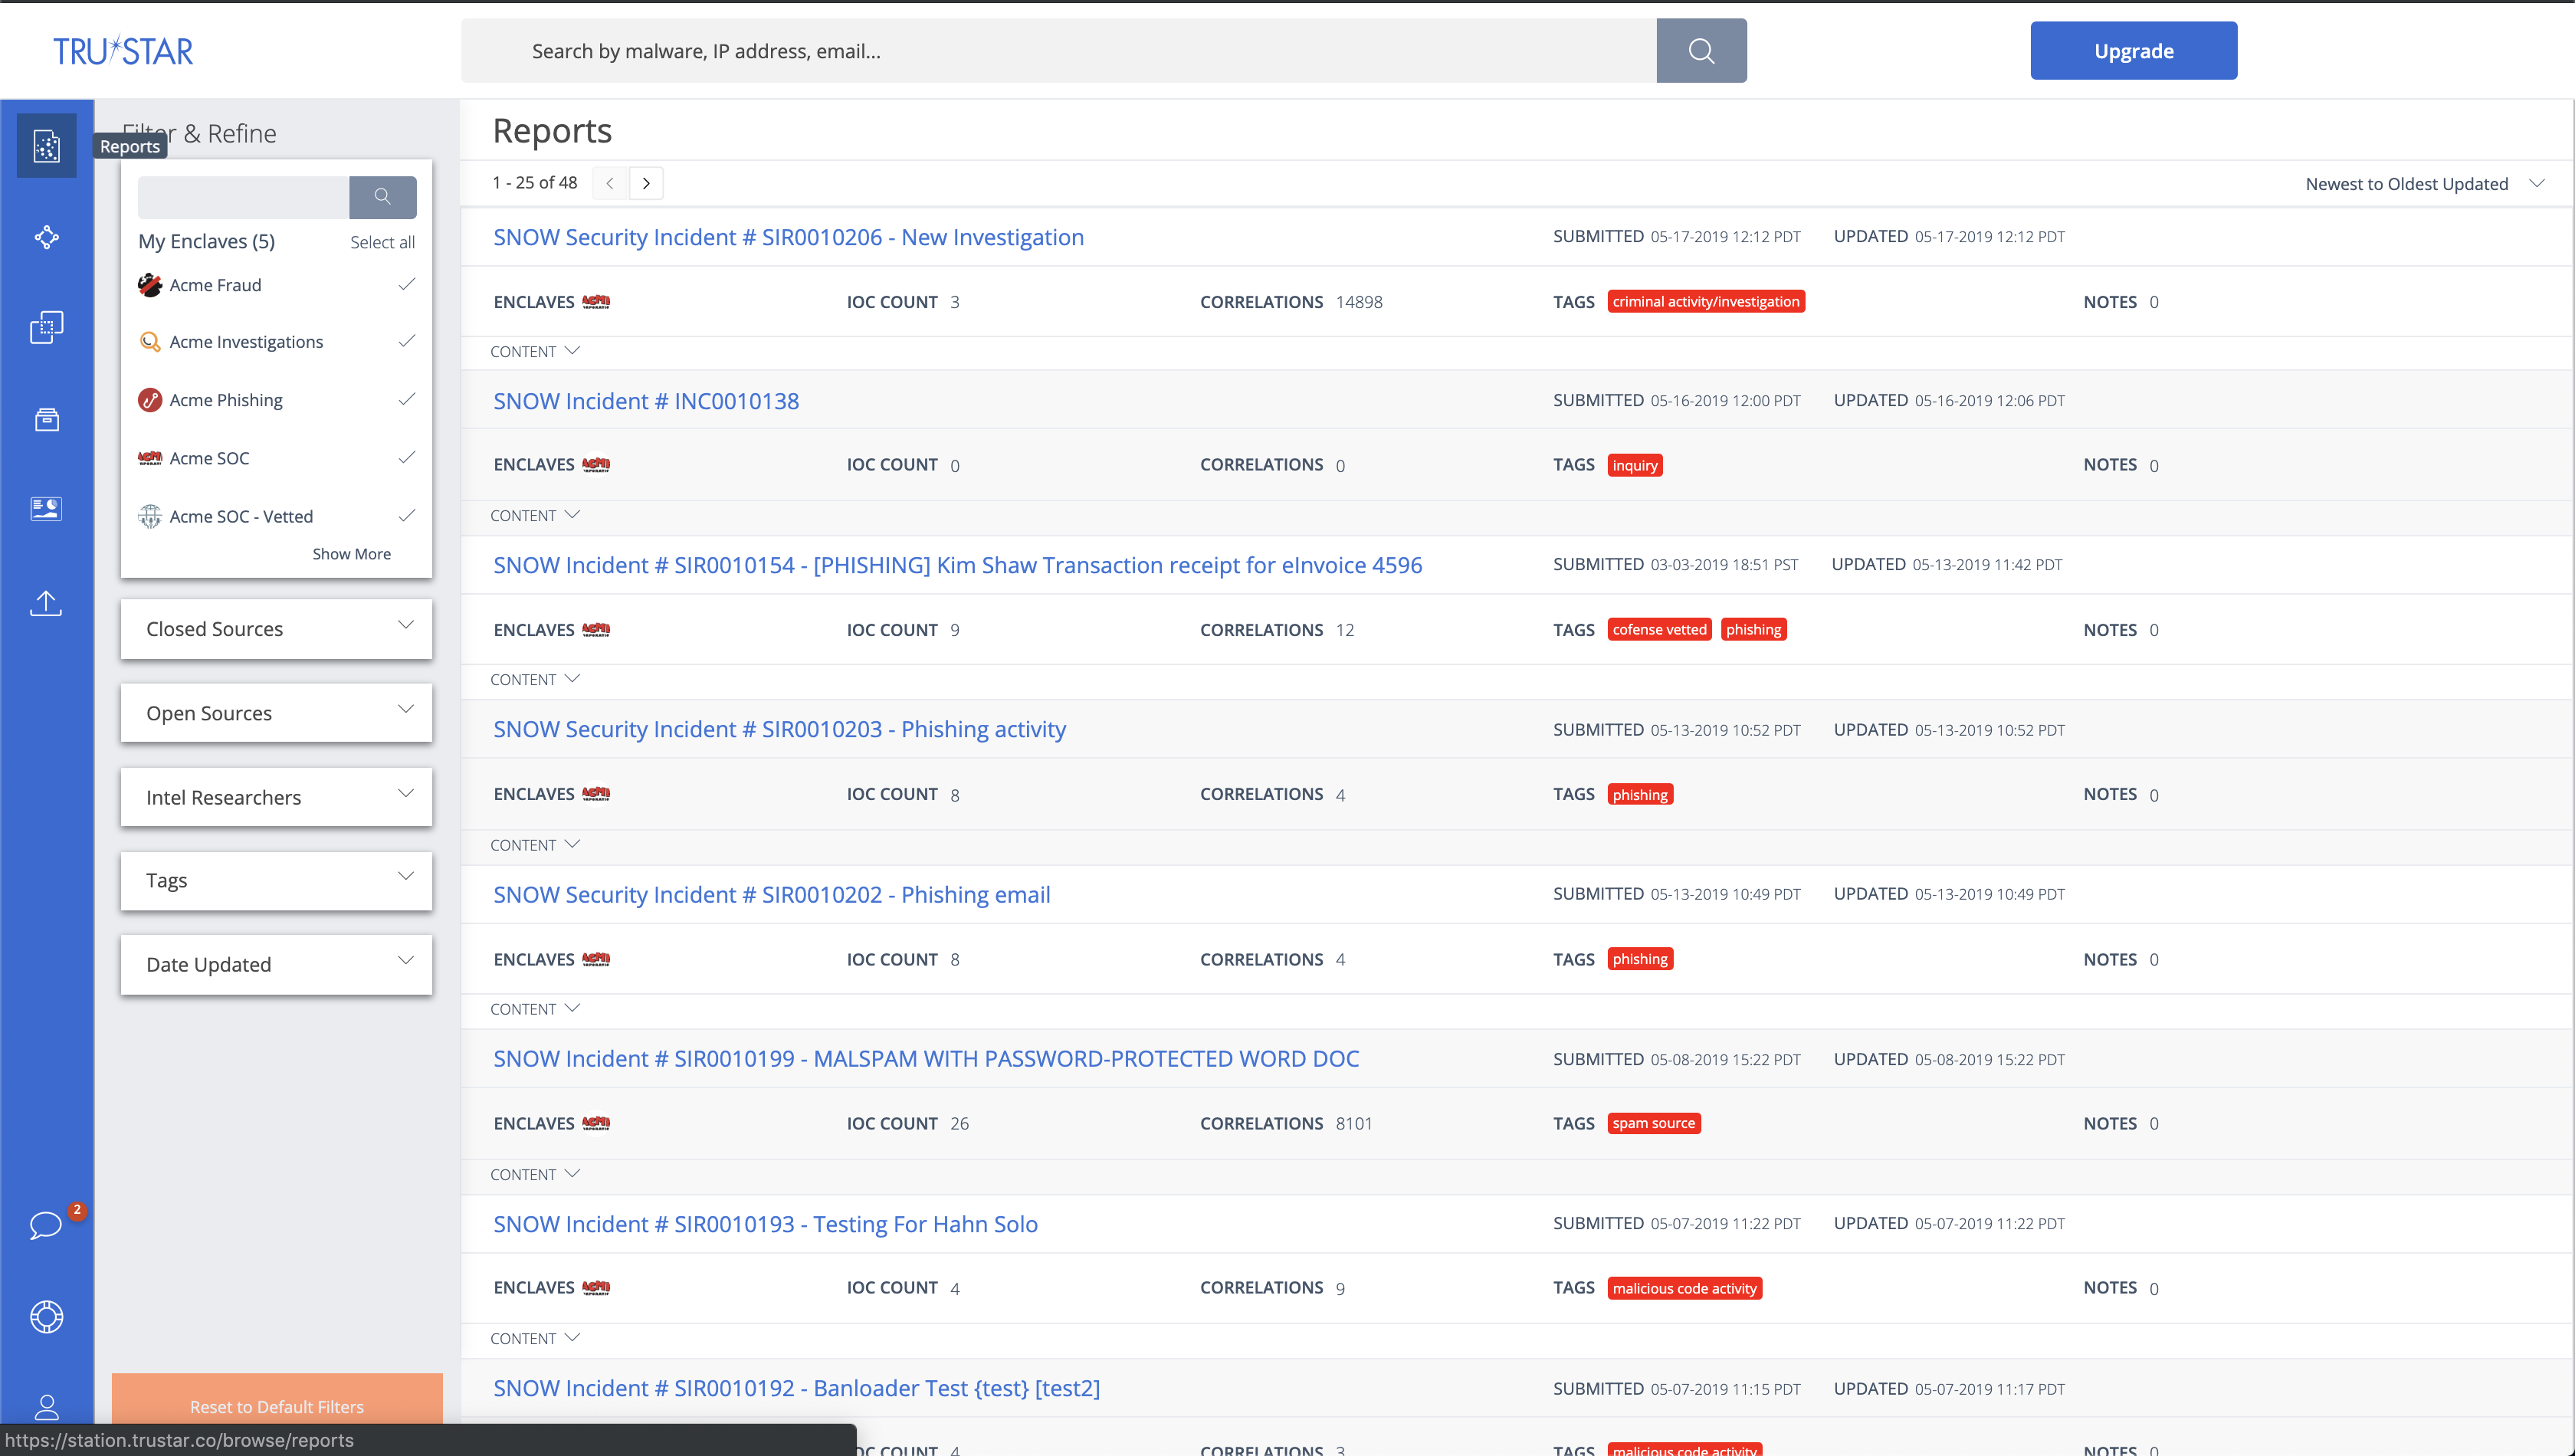Open SIR0010199 MALSPAM report
Image resolution: width=2575 pixels, height=1456 pixels.
point(926,1059)
